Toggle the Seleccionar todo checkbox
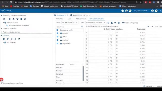 point(57,30)
